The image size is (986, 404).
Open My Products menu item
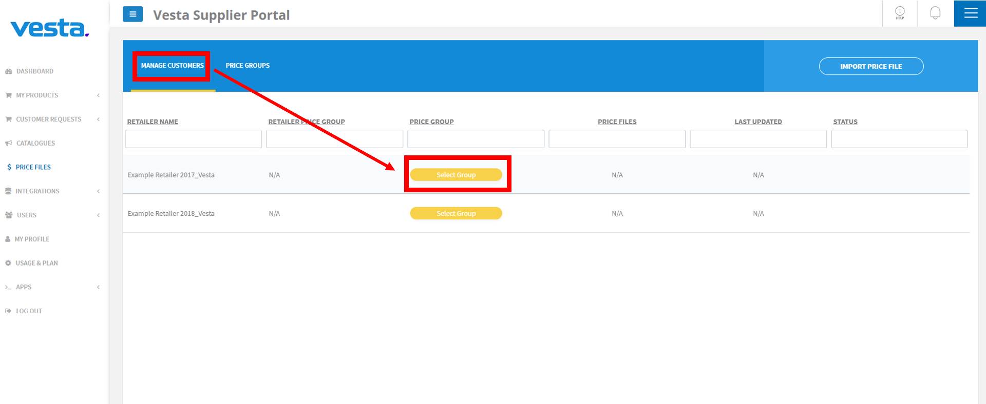[37, 95]
